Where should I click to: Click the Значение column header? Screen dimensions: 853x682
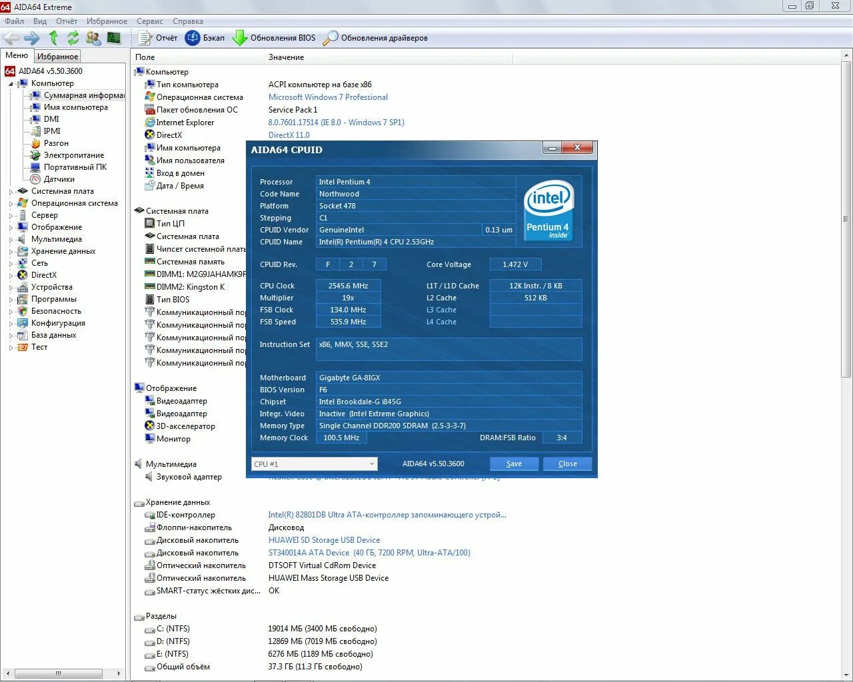(x=388, y=57)
